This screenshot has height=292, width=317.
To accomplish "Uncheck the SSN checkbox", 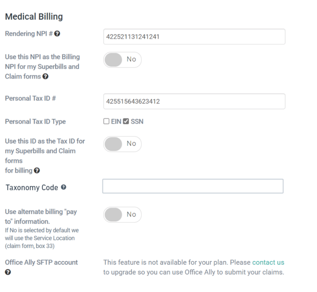I will [126, 122].
